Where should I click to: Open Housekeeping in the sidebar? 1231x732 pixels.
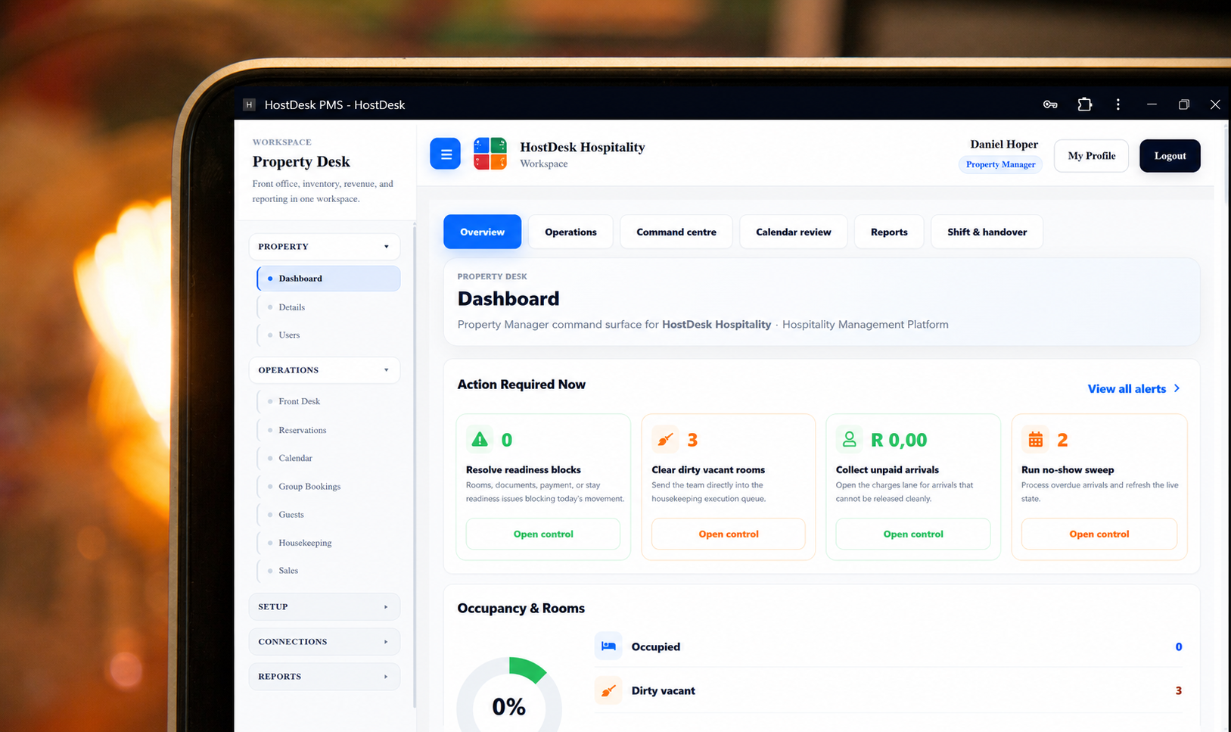pos(328,543)
